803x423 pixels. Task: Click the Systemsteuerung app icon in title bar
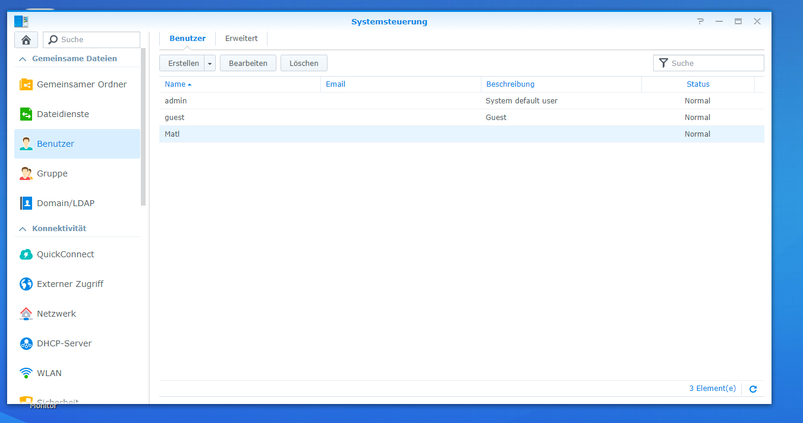tap(21, 21)
